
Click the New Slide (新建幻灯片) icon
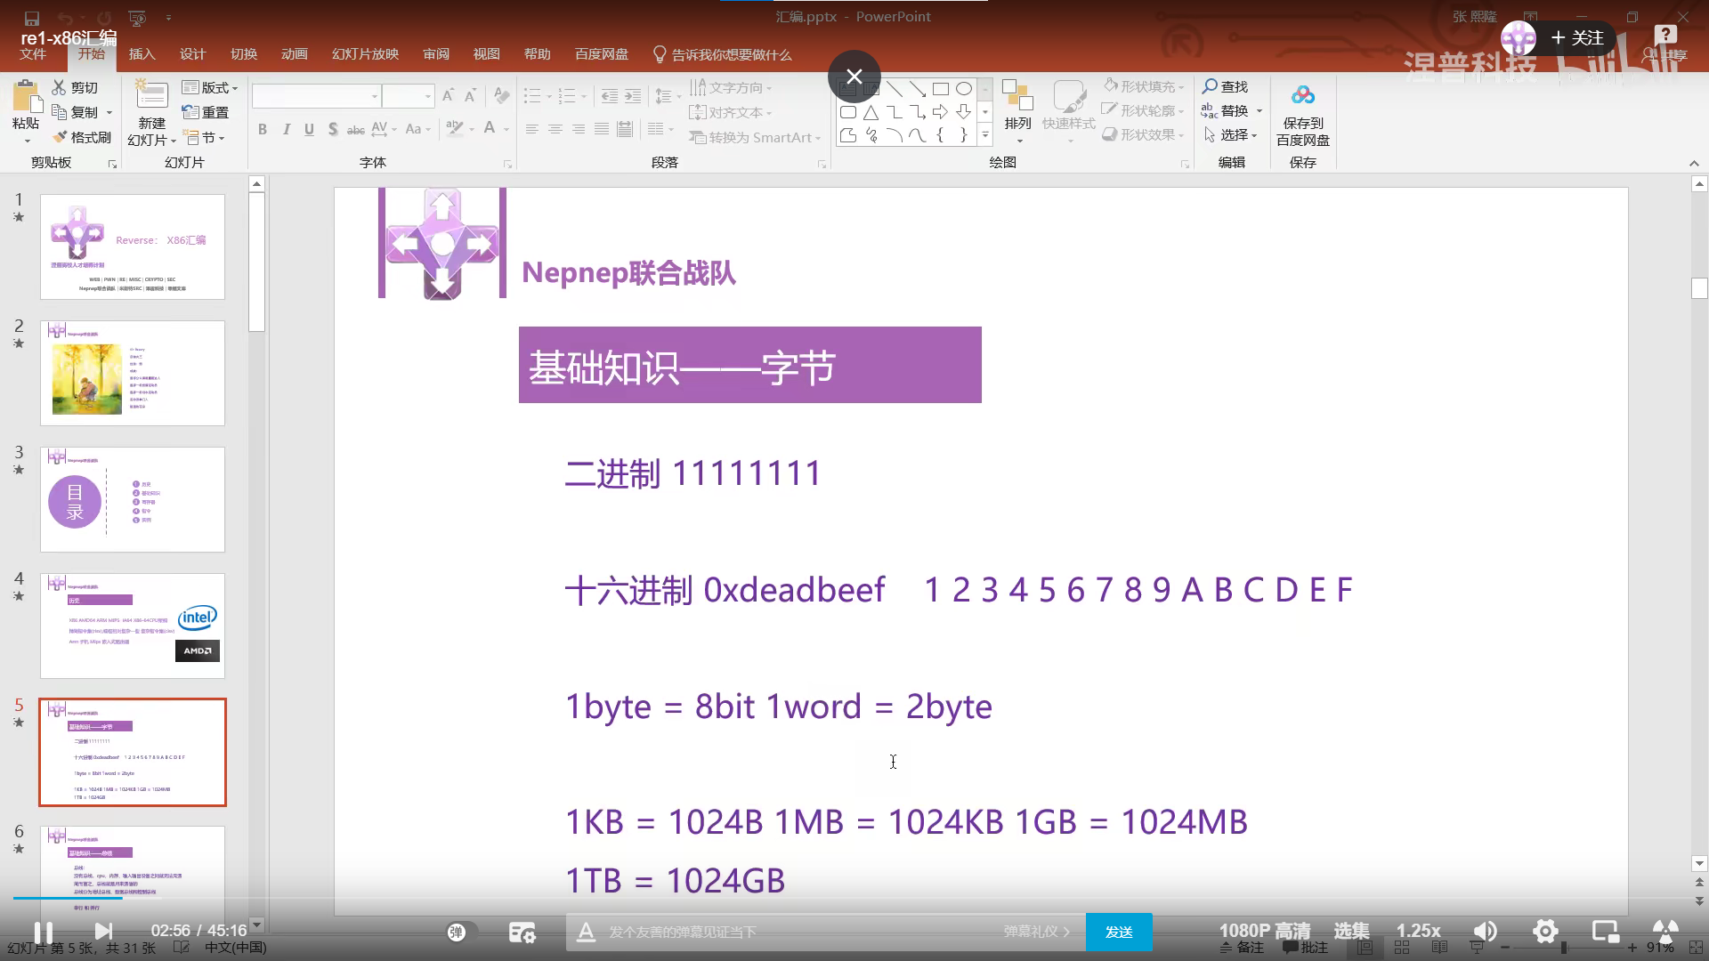point(151,96)
